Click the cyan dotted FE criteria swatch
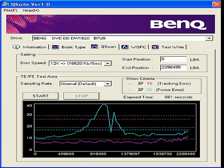This screenshot has height=168, width=224. [x=130, y=90]
